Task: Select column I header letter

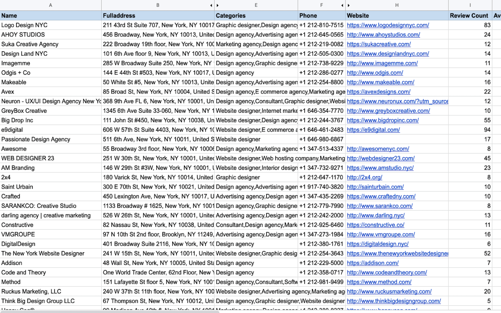Action: tap(470, 5)
